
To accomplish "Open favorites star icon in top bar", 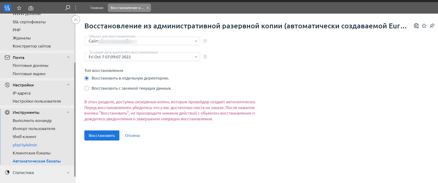I will pyautogui.click(x=19, y=8).
